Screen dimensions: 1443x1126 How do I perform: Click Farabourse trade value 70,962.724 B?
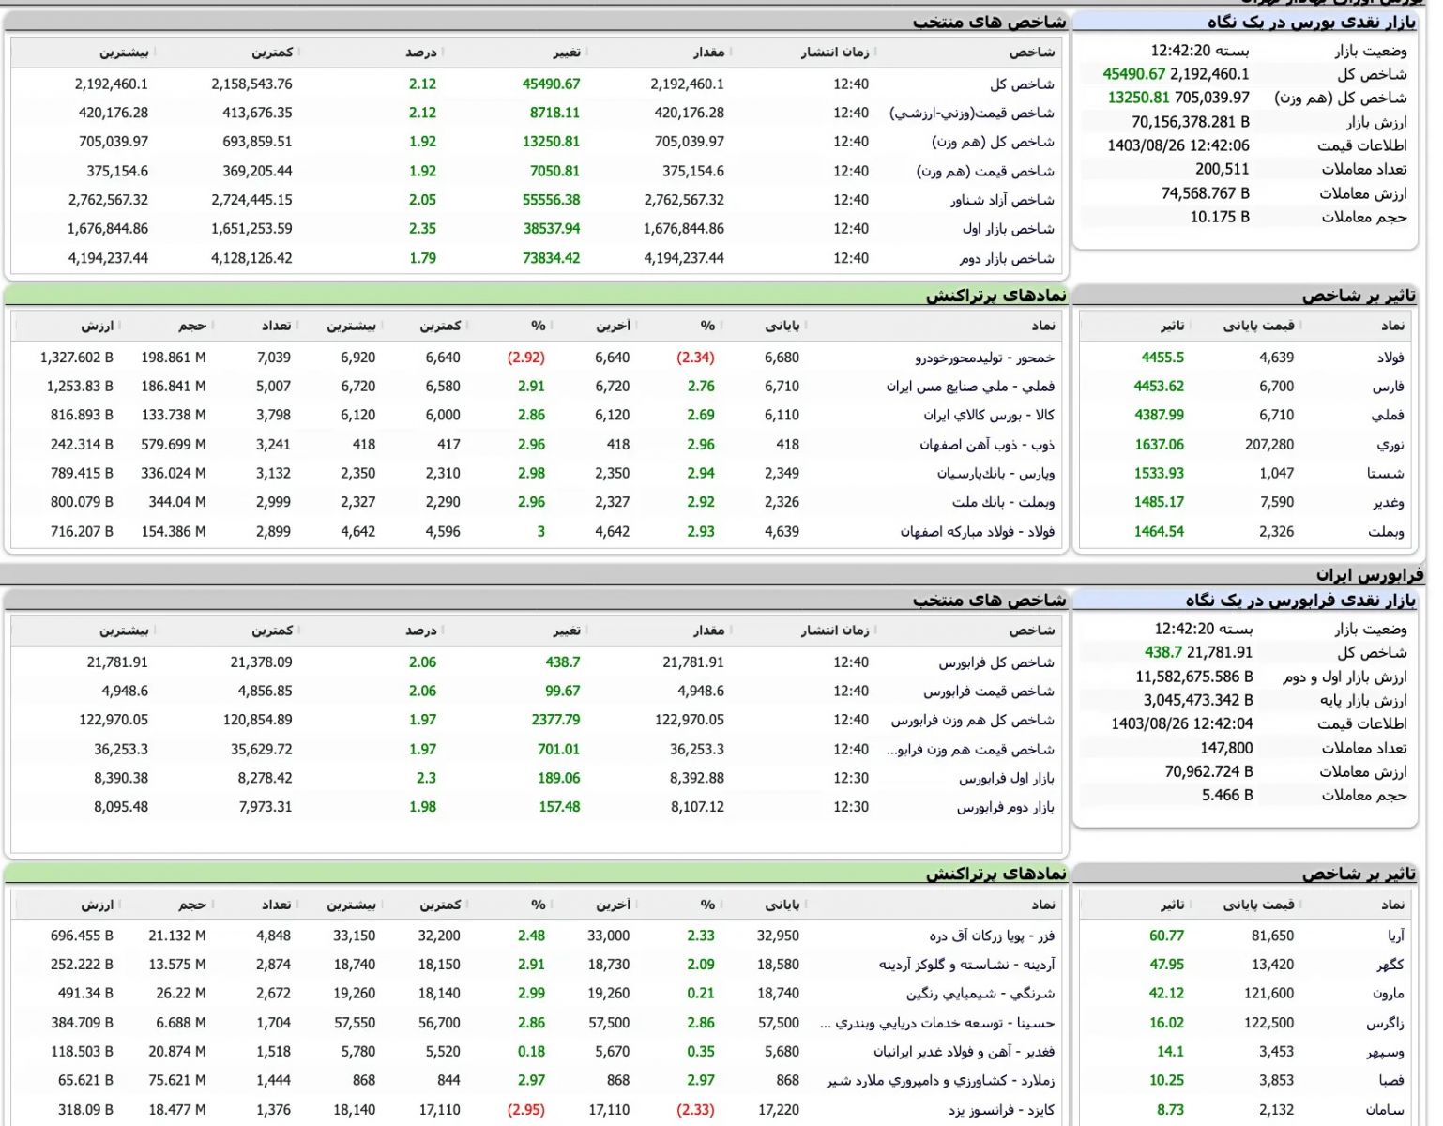coord(1209,771)
